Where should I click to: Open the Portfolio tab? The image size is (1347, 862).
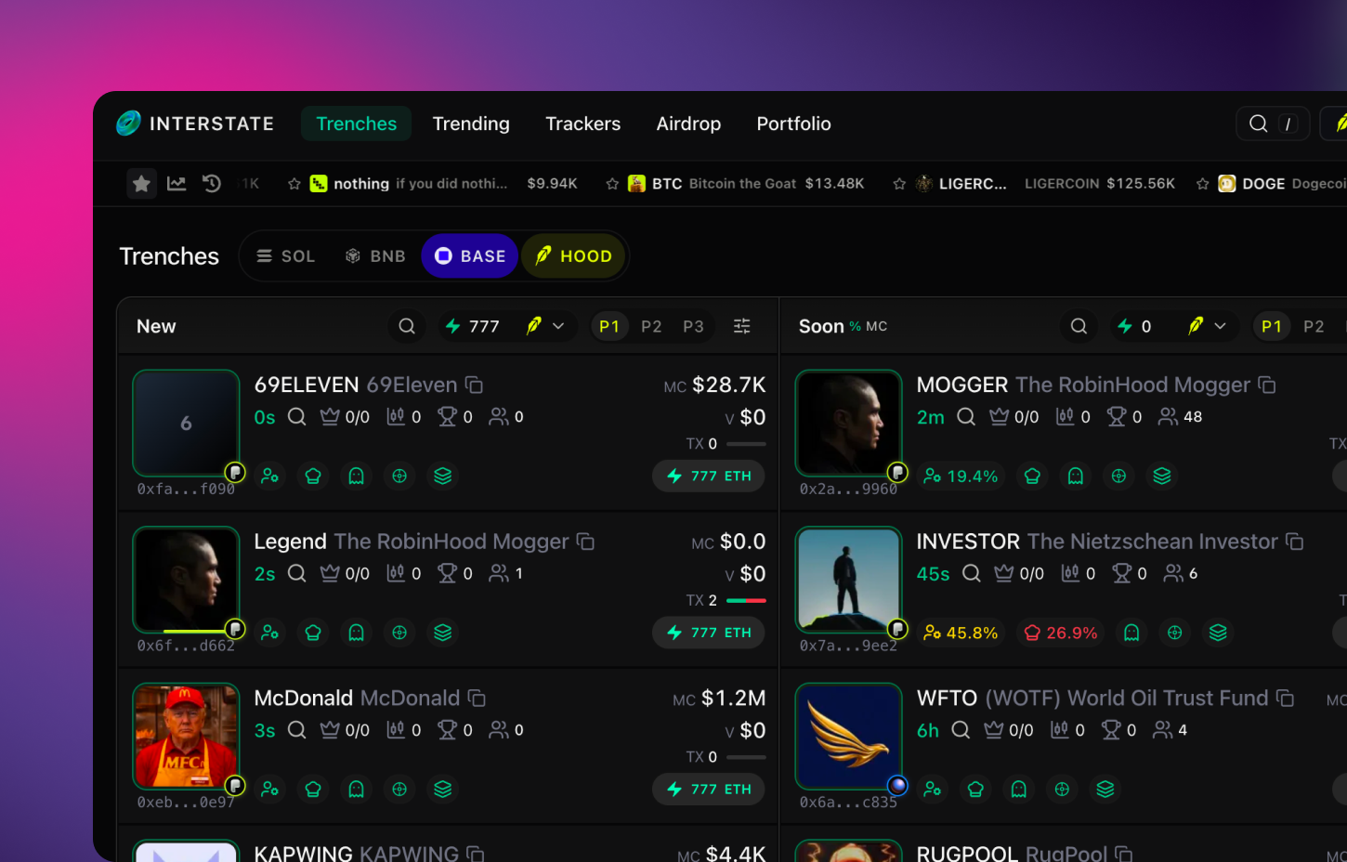[x=793, y=124]
